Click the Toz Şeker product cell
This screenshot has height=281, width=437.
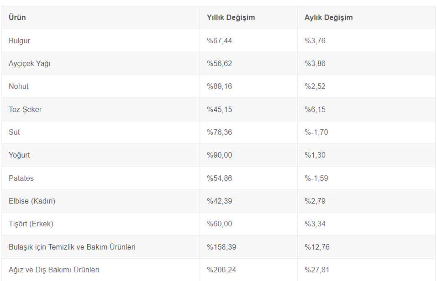(25, 109)
